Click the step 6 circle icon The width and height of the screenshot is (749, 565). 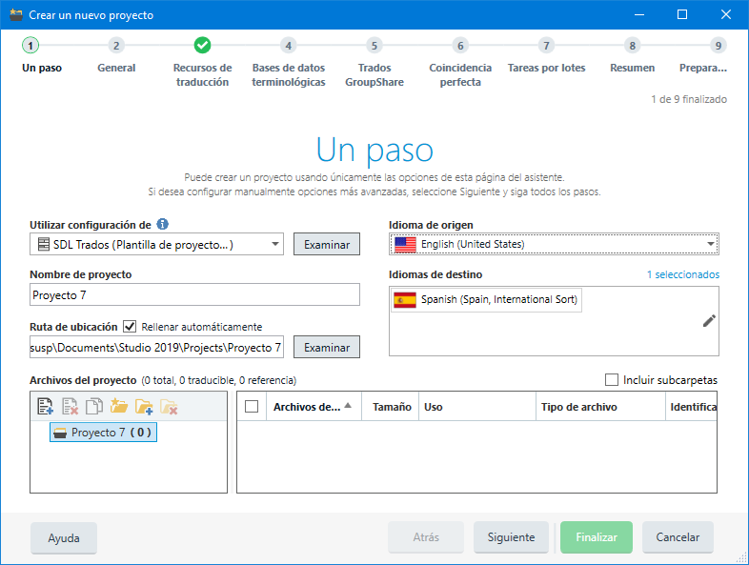click(460, 46)
